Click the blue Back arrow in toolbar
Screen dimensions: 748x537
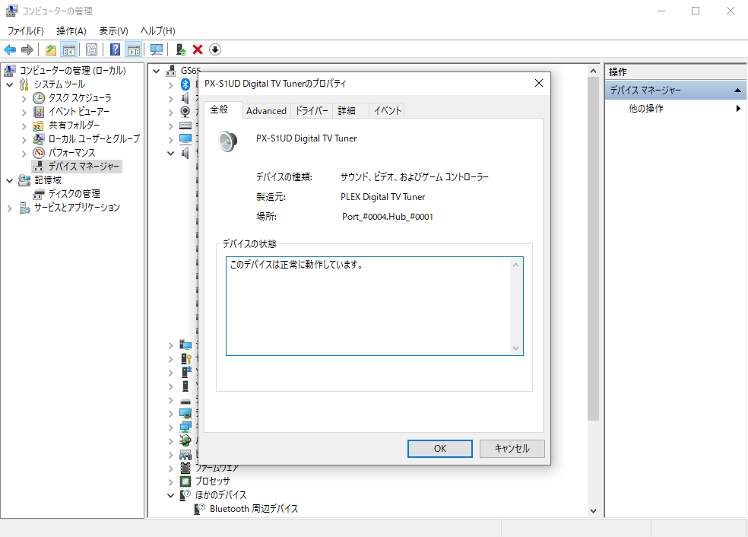click(10, 49)
